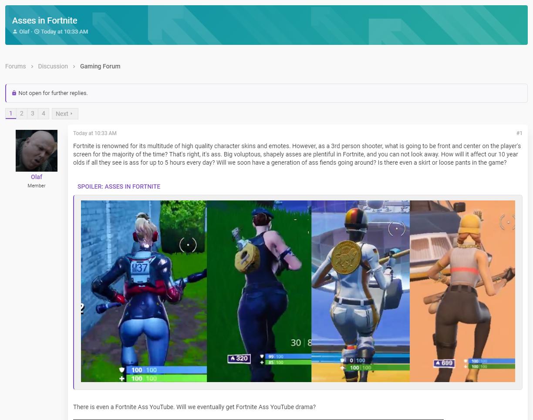Select current page 1 in pagination

pyautogui.click(x=10, y=113)
